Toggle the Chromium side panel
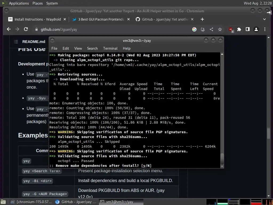The image size is (273, 205). pos(248,29)
